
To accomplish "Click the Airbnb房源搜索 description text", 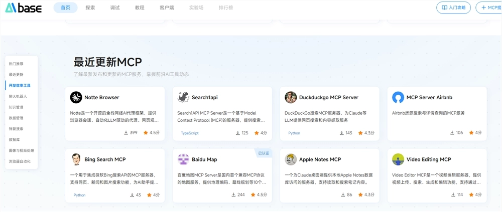I will 428,113.
